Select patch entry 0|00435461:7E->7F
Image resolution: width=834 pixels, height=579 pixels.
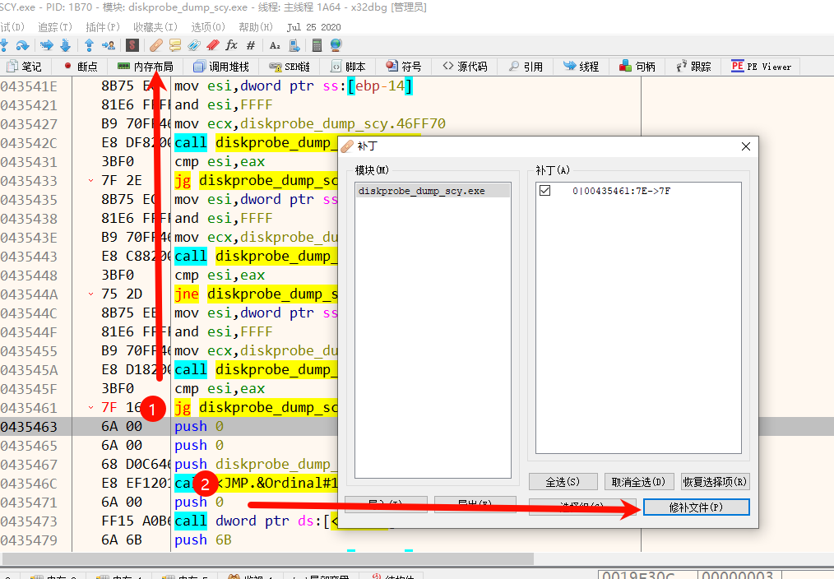tap(621, 191)
